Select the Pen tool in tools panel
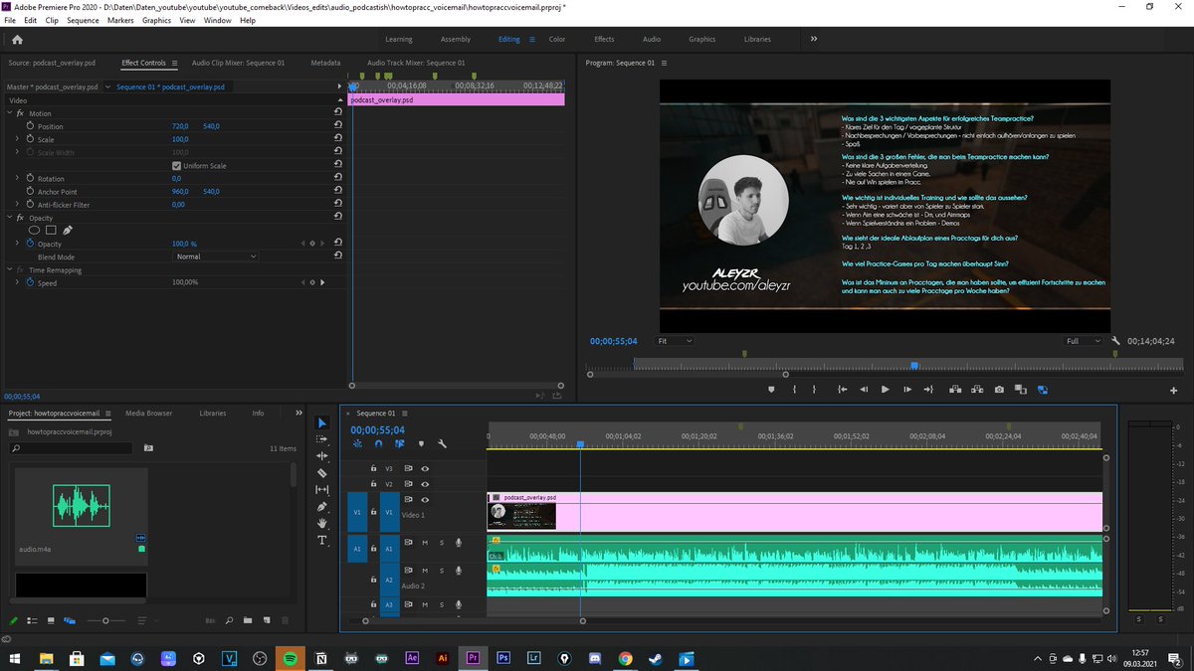This screenshot has width=1194, height=671. point(322,506)
